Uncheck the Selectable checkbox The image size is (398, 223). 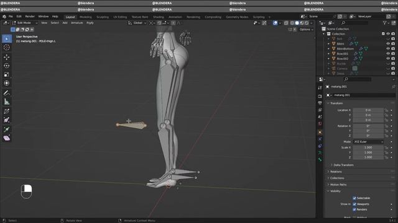click(x=354, y=198)
